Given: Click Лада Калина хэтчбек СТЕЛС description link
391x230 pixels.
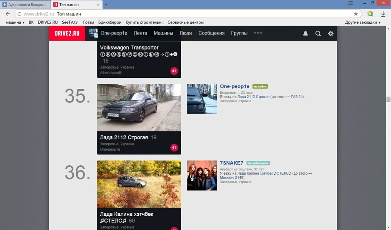Looking at the screenshot, I should 264,173.
